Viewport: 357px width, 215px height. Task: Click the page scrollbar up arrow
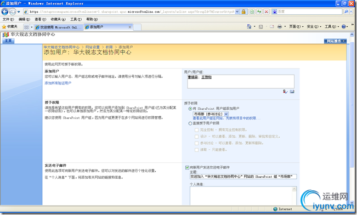coord(352,35)
